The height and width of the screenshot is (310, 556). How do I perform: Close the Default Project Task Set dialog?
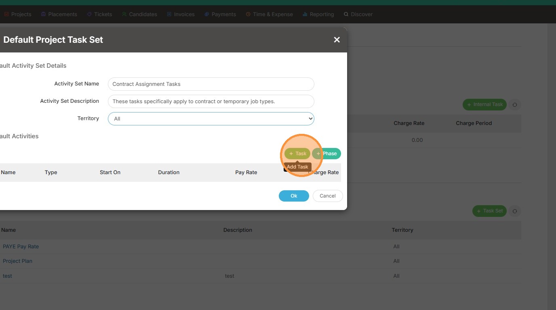tap(337, 40)
